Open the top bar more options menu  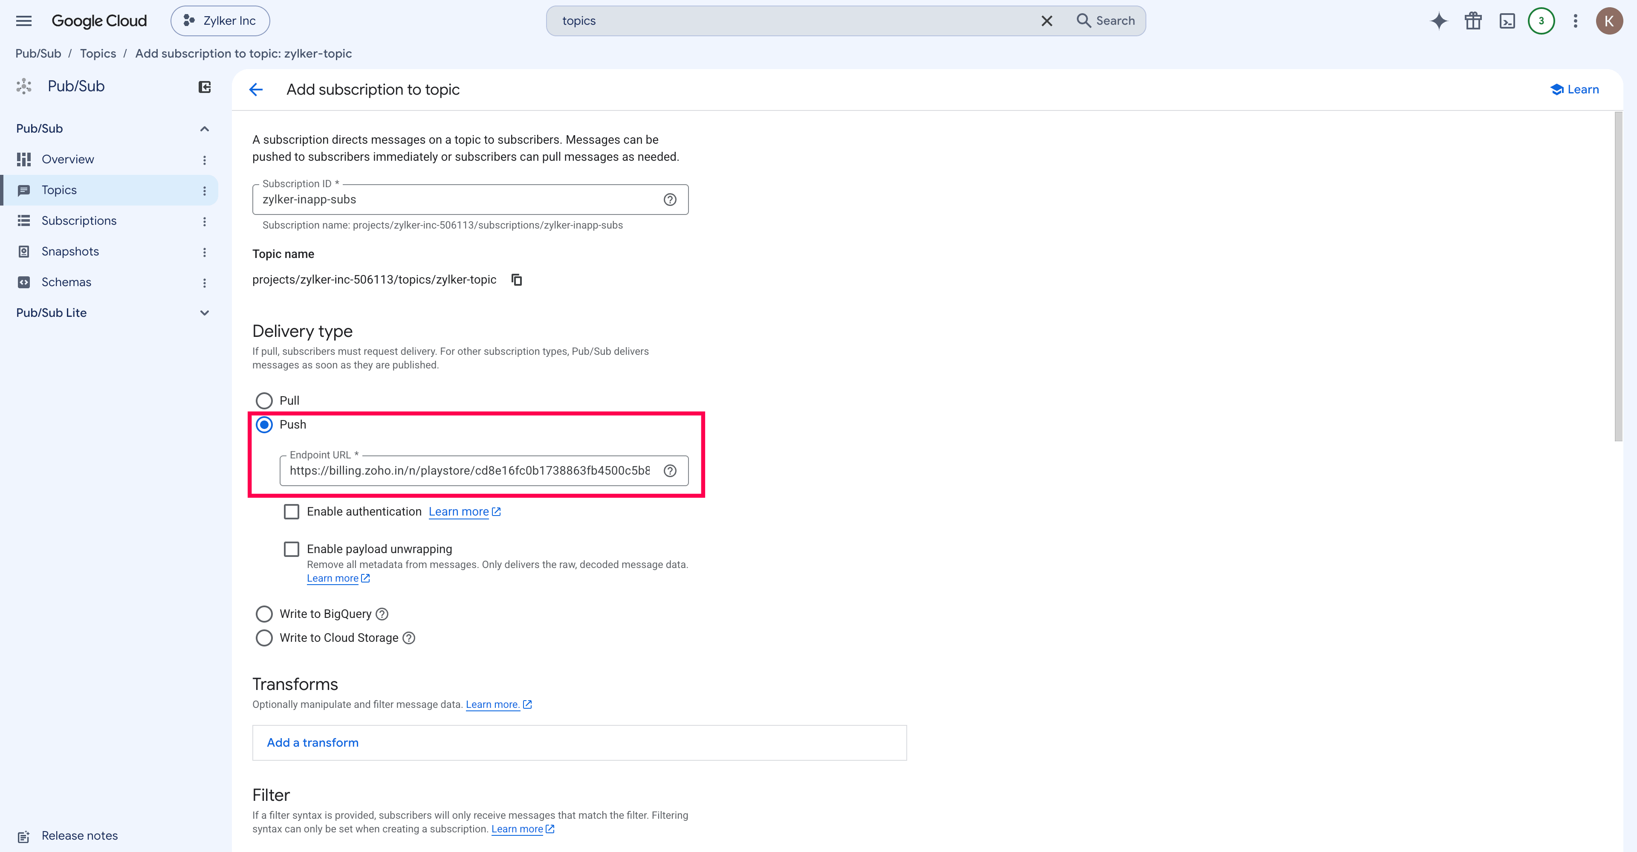(x=1575, y=21)
